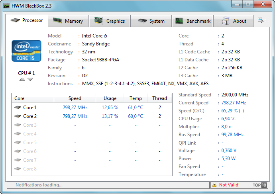Click the Core 7 chip icon
The image size is (275, 194).
(18, 160)
